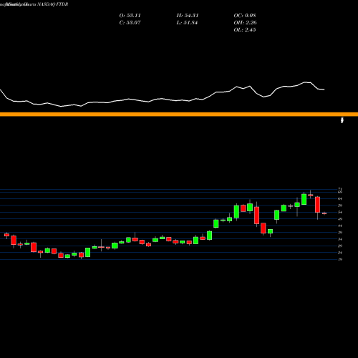The height and width of the screenshot is (358, 358).
Task: Select the high value H: 54.31
Action: point(188,16)
